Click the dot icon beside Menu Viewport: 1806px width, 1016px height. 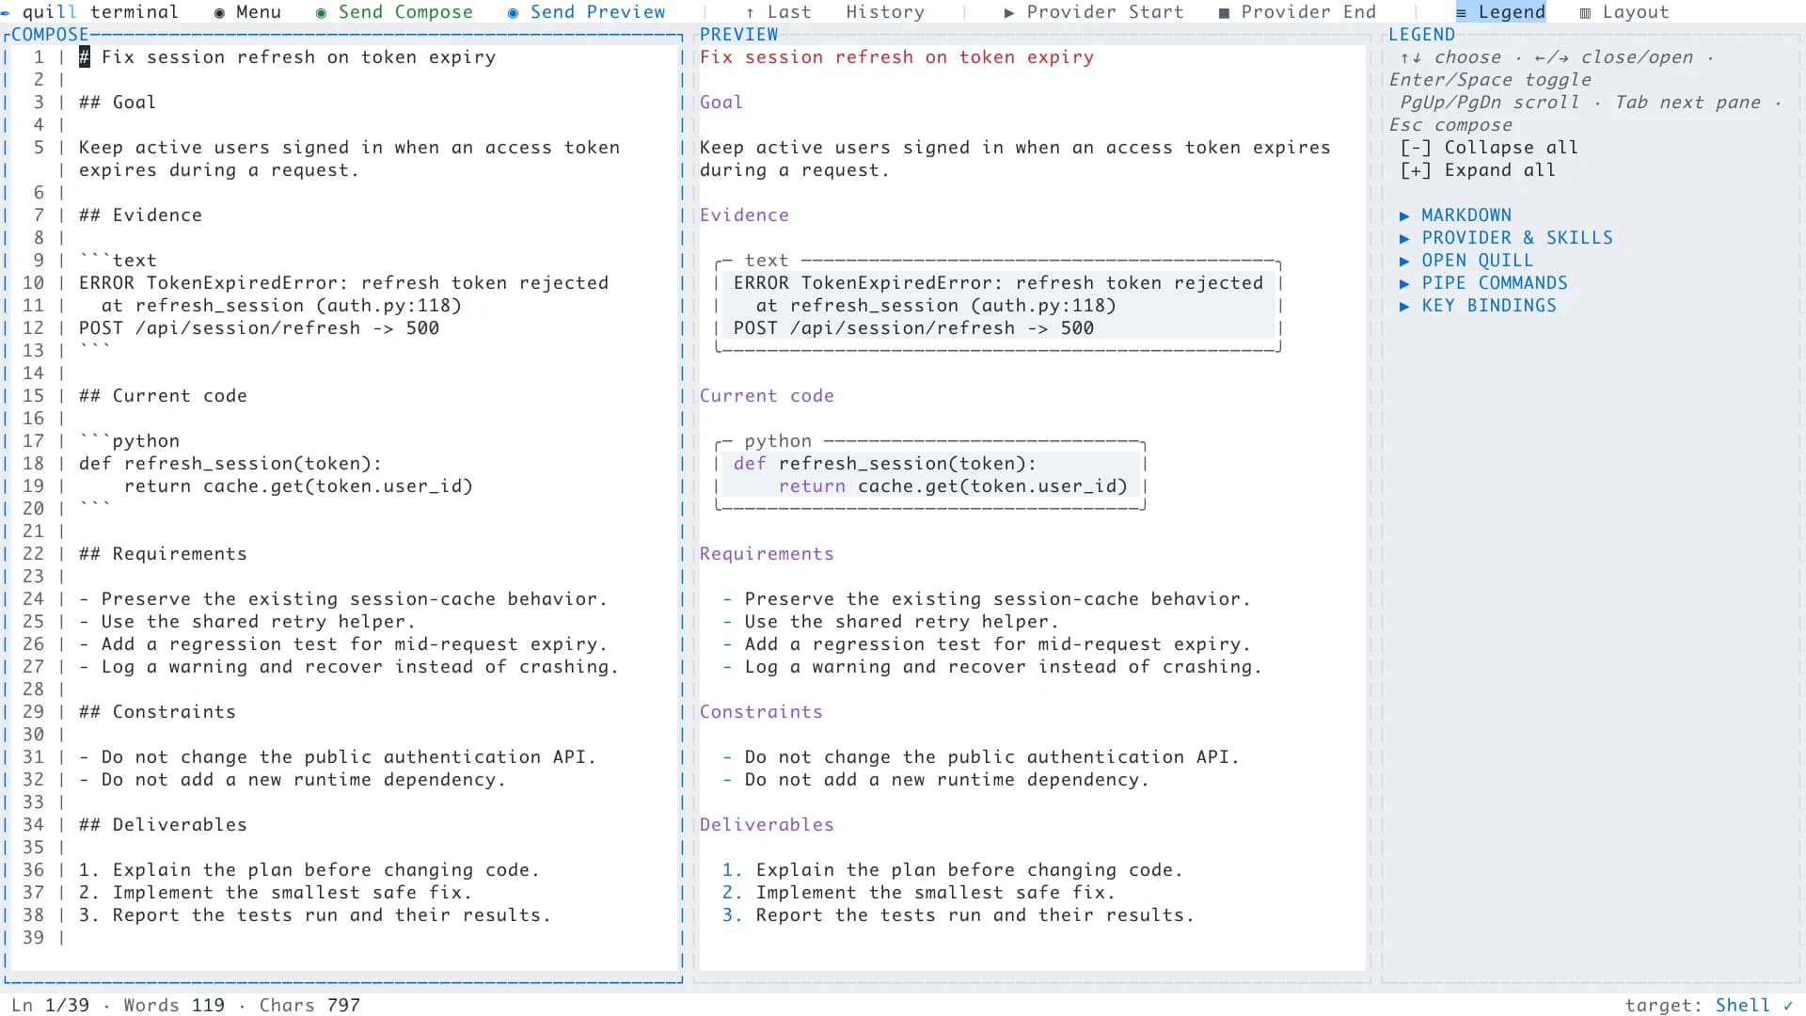point(219,13)
